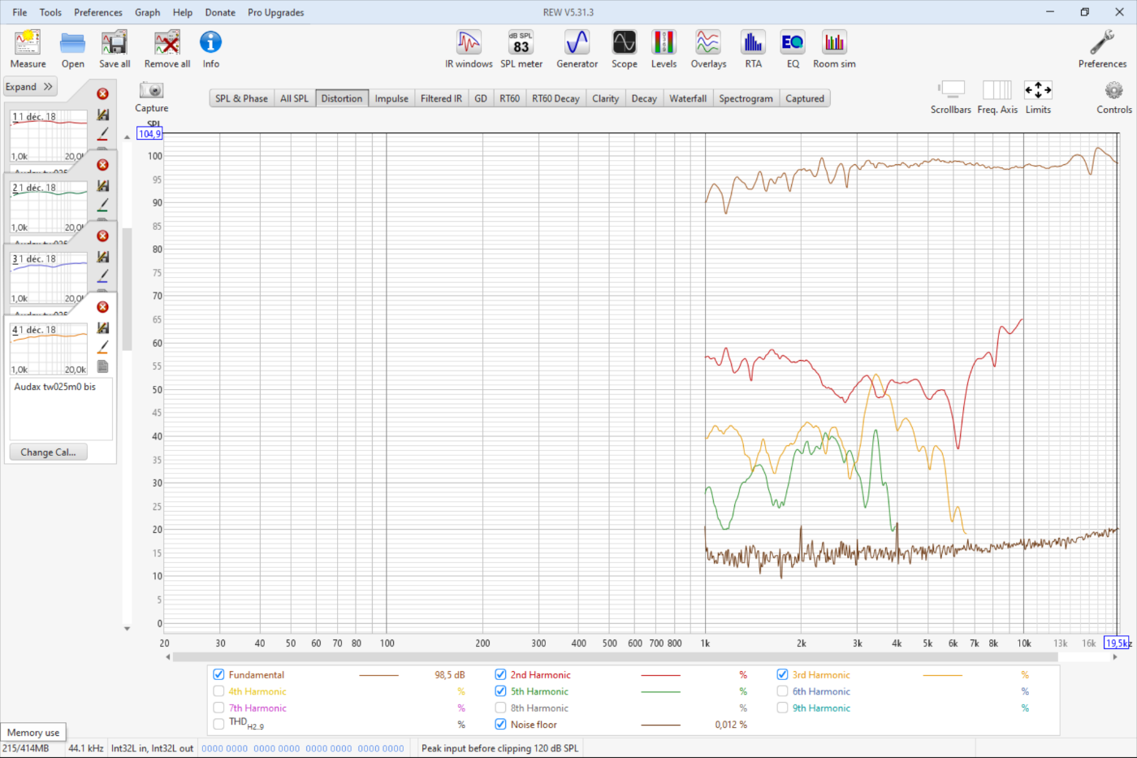Viewport: 1137px width, 758px height.
Task: Open graph Controls gear
Action: (x=1113, y=96)
